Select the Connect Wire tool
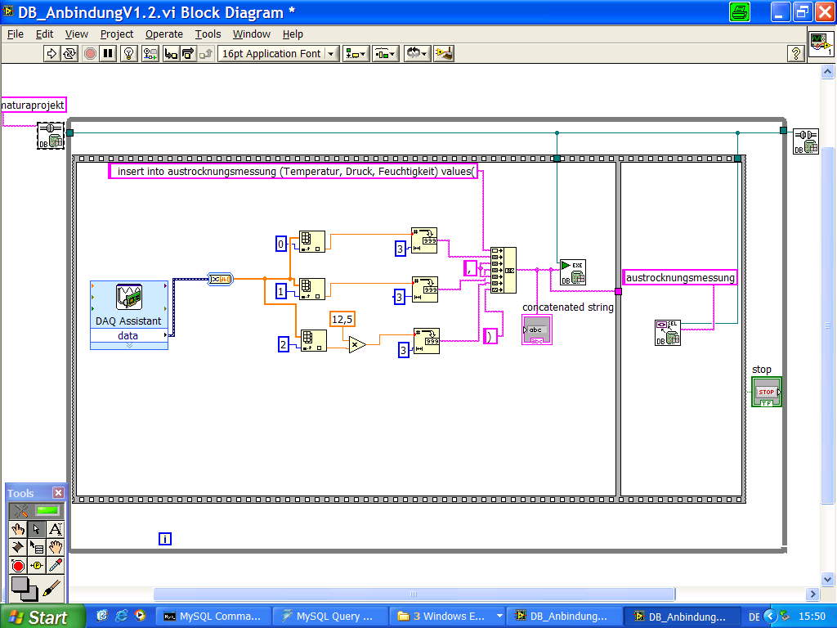Viewport: 837px width, 628px height. point(18,547)
